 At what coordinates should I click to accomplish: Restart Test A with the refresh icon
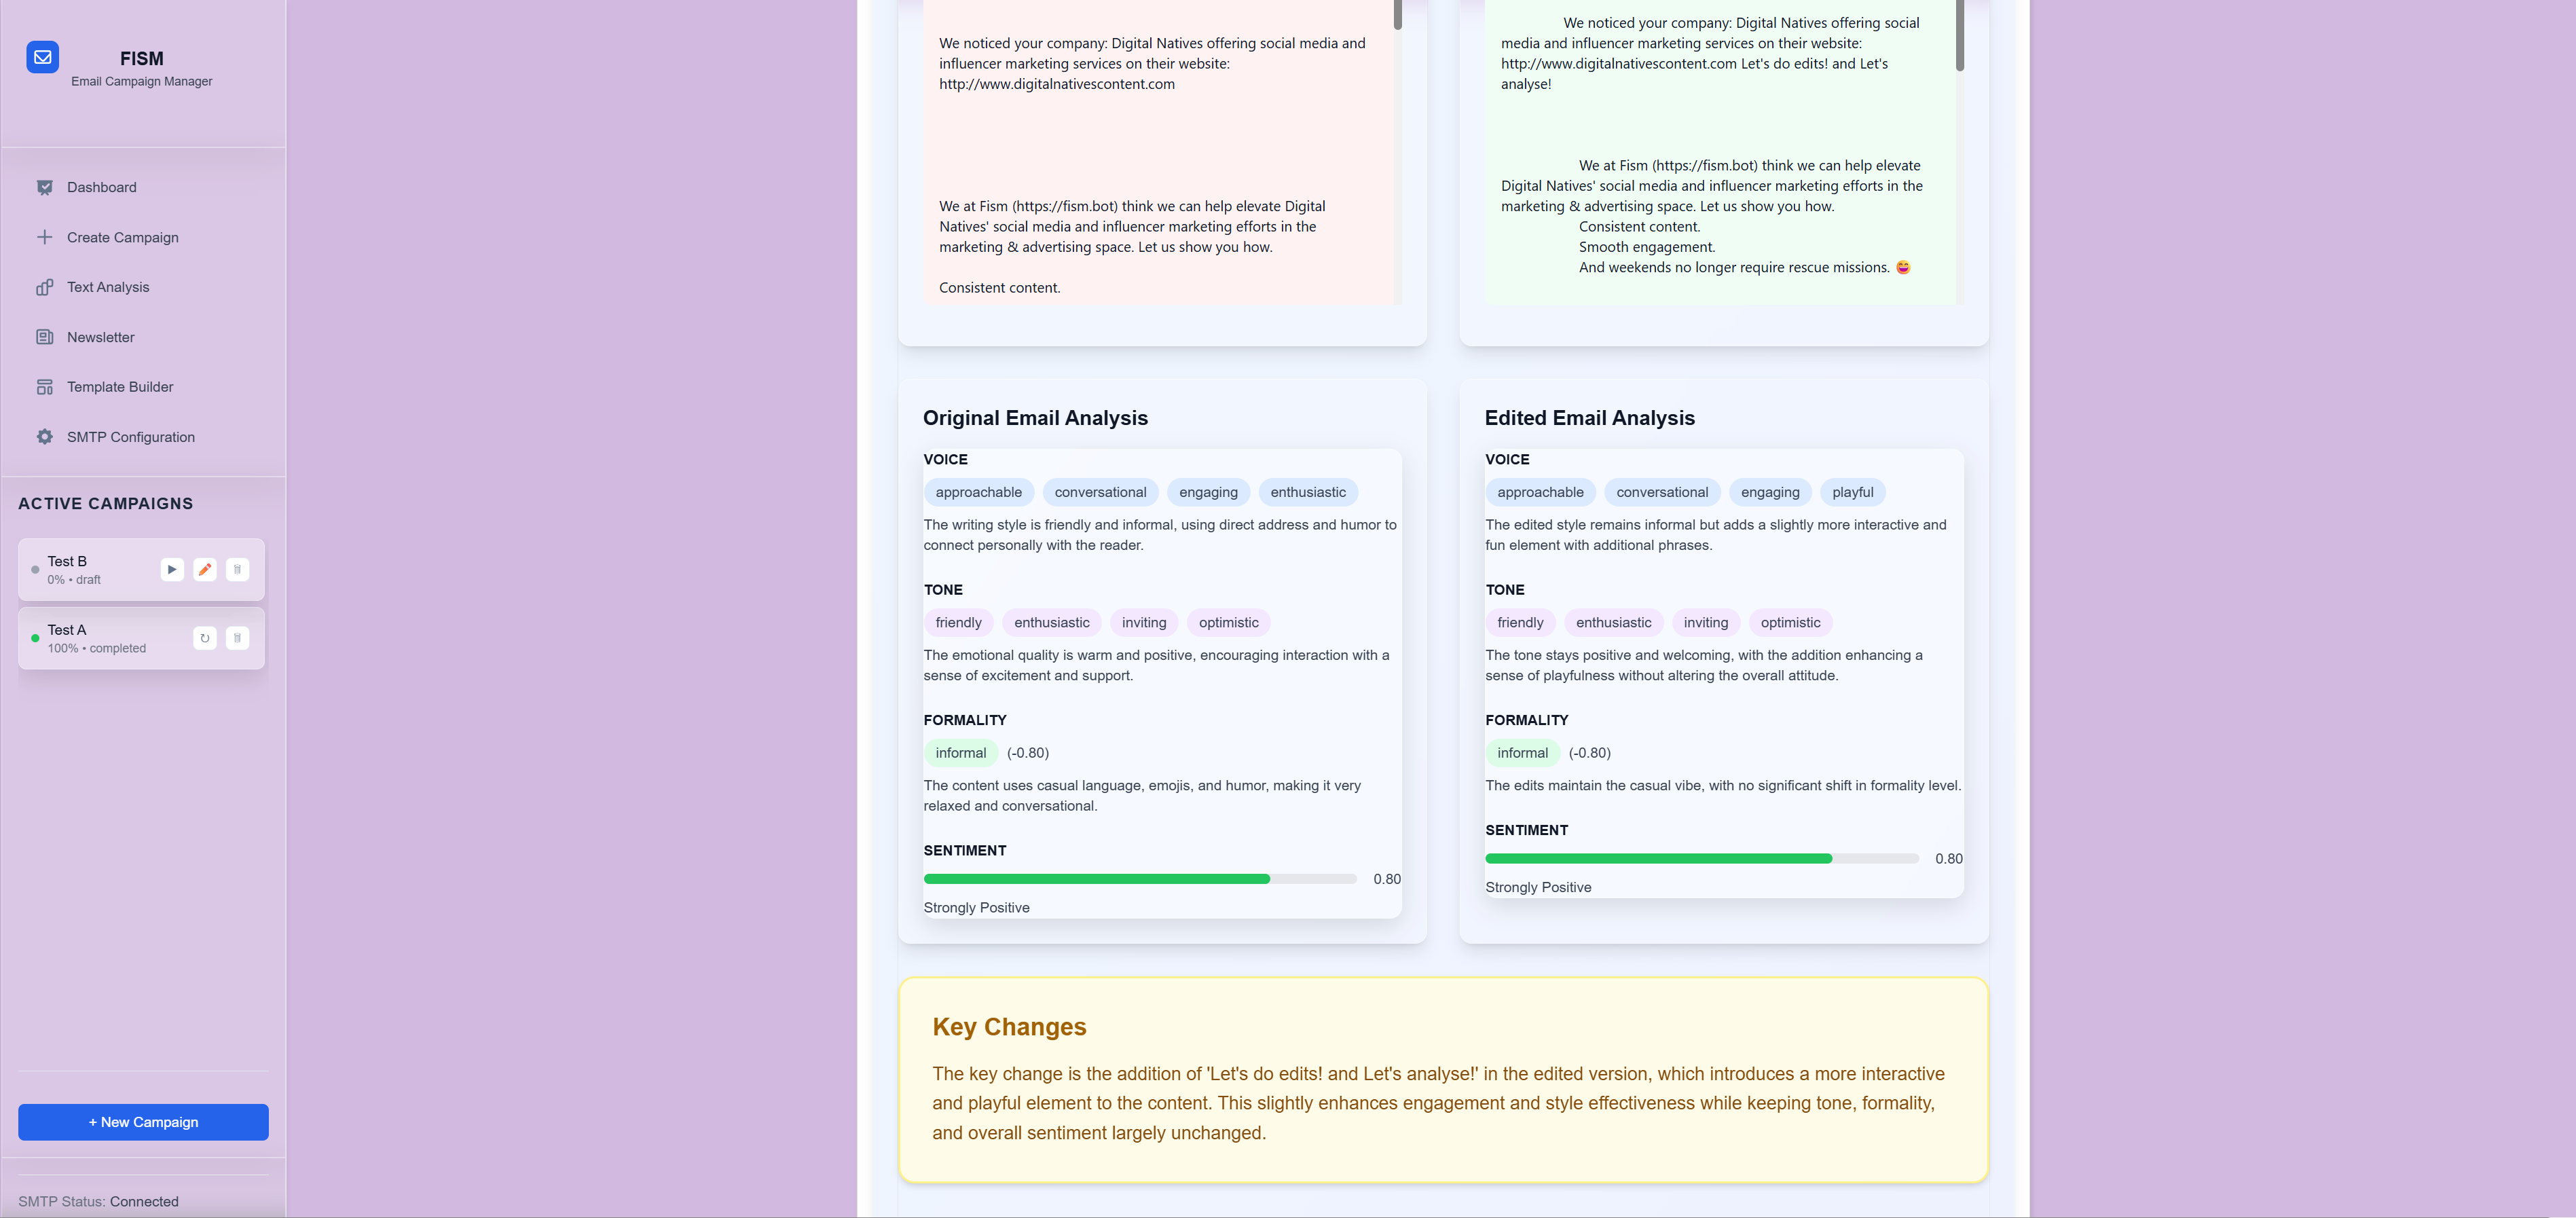(x=204, y=637)
